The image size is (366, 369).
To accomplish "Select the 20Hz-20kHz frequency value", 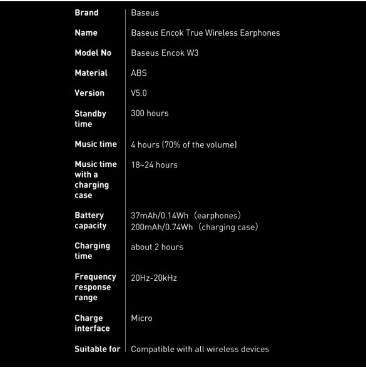I will click(x=154, y=278).
